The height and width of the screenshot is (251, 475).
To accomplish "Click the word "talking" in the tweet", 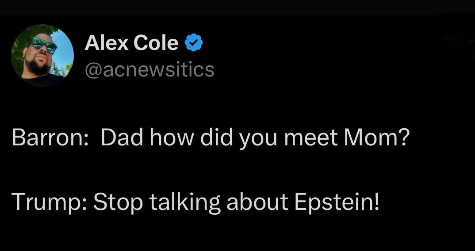I will (x=185, y=202).
